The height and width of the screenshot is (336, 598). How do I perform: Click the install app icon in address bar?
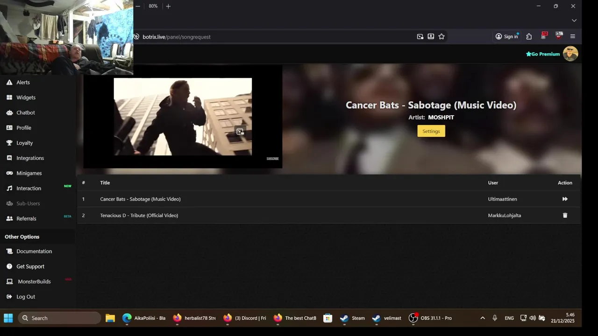pos(431,36)
